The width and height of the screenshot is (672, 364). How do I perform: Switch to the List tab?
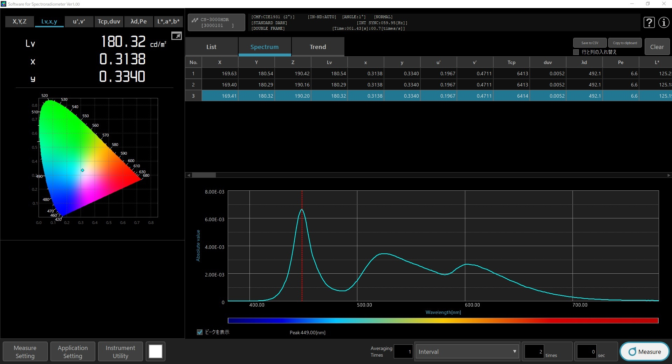point(211,47)
